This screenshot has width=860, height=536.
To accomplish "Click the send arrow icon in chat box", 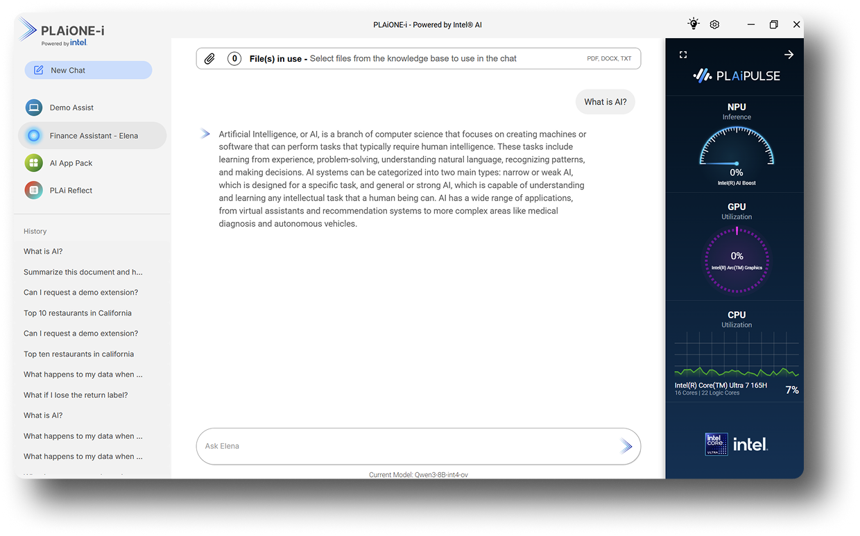I will click(626, 447).
